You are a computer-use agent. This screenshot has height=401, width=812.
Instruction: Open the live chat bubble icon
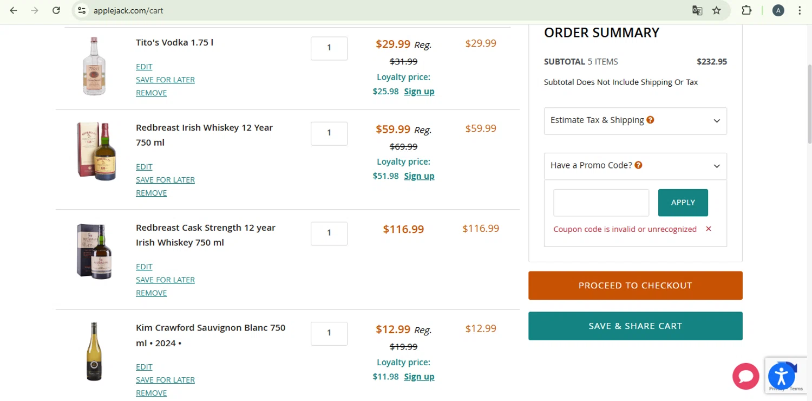click(x=746, y=376)
